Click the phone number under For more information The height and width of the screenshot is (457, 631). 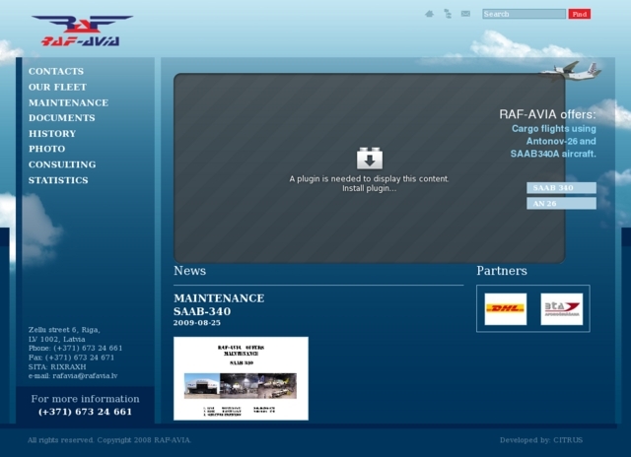(85, 412)
